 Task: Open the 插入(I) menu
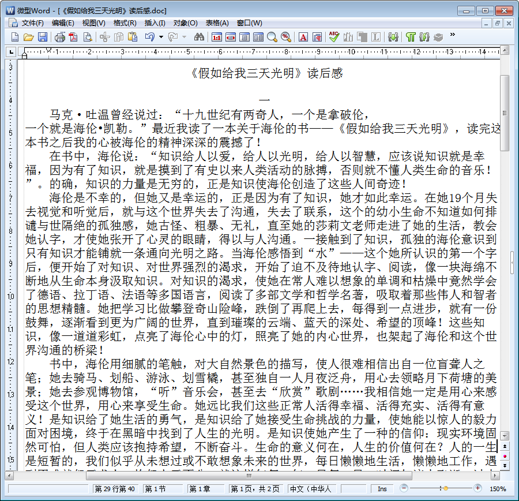(155, 23)
